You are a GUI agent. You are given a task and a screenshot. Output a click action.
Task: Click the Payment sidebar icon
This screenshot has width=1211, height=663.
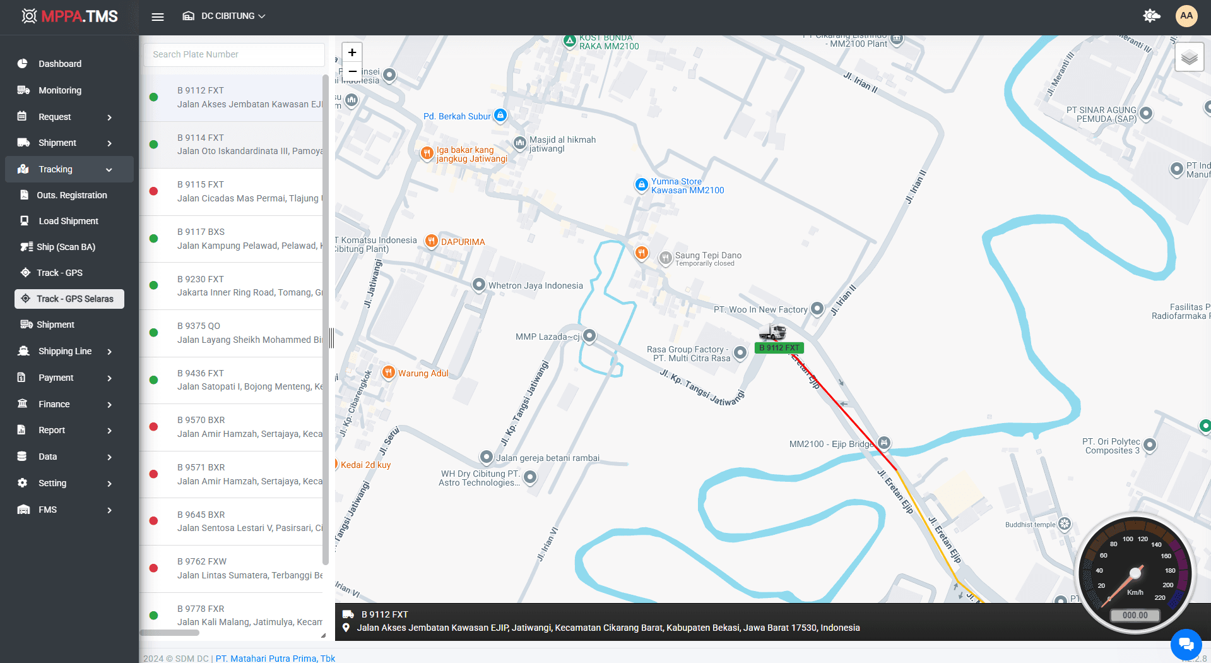22,378
